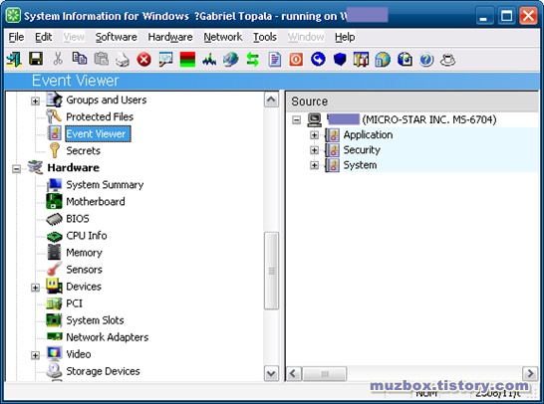The image size is (544, 404).
Task: Expand the Application event log
Action: click(x=314, y=135)
